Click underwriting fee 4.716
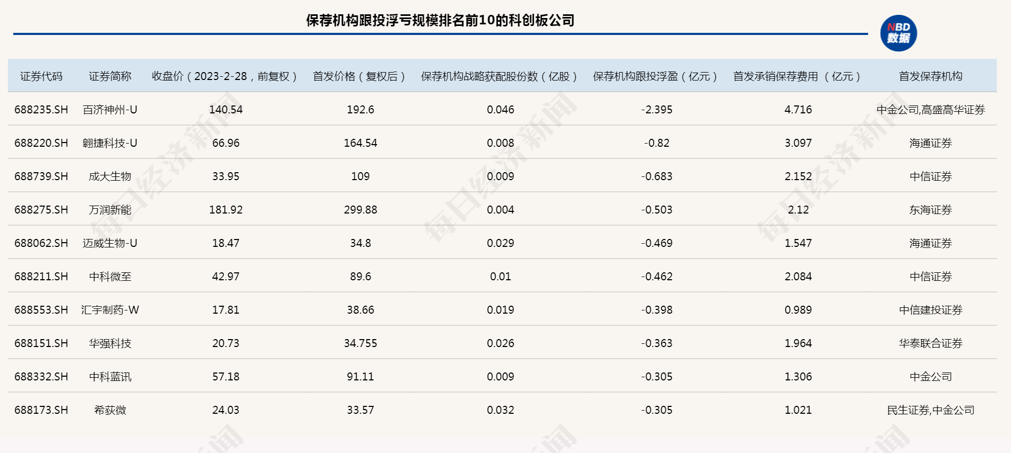Image resolution: width=1011 pixels, height=453 pixels. pyautogui.click(x=798, y=110)
